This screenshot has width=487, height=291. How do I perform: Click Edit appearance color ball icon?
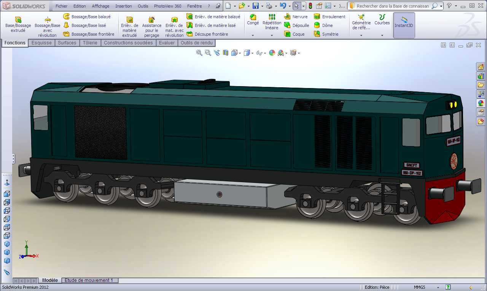(x=272, y=53)
